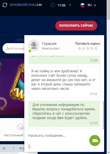Image resolution: width=110 pixels, height=154 pixels.
Task: Click consultant Герасим avatar icon
Action: click(x=34, y=45)
